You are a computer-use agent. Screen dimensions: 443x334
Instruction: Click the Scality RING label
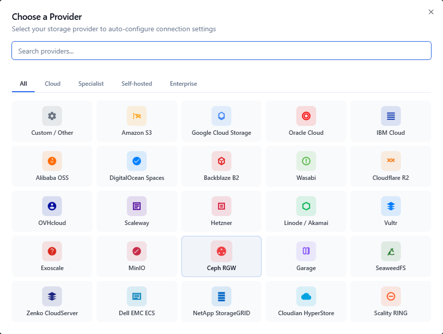(391, 313)
